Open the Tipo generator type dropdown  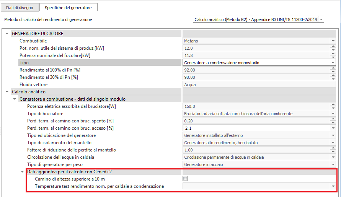(332, 63)
